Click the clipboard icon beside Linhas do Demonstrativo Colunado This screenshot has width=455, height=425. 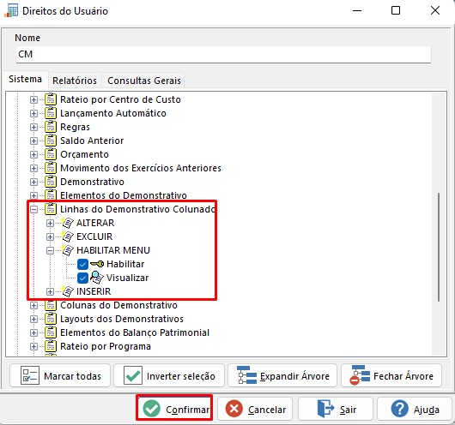click(51, 209)
